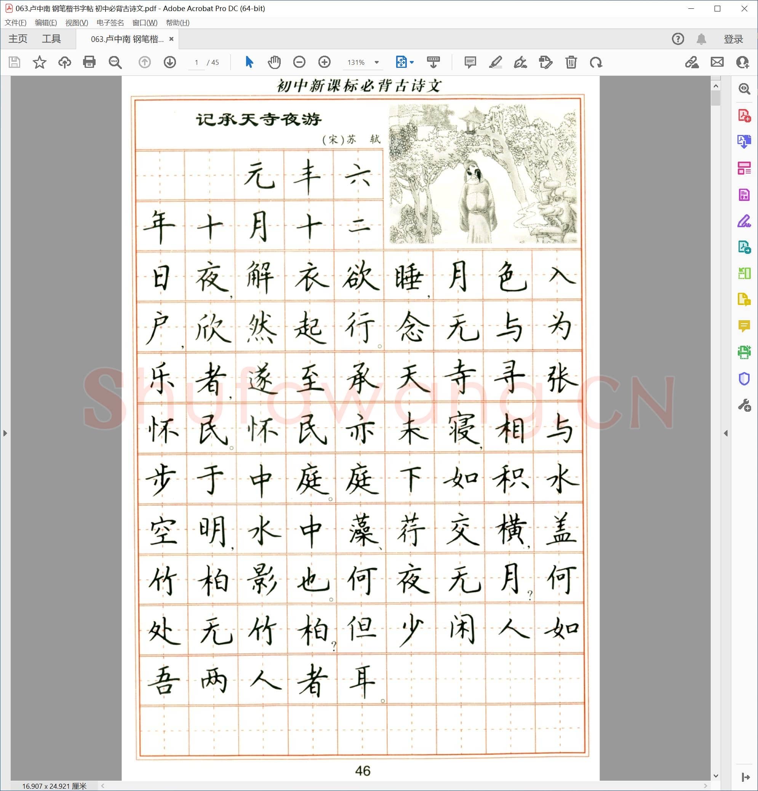This screenshot has height=791, width=758.
Task: Activate the Selection arrow tool
Action: (x=249, y=62)
